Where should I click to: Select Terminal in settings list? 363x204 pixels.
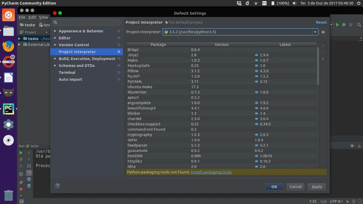[x=86, y=73]
